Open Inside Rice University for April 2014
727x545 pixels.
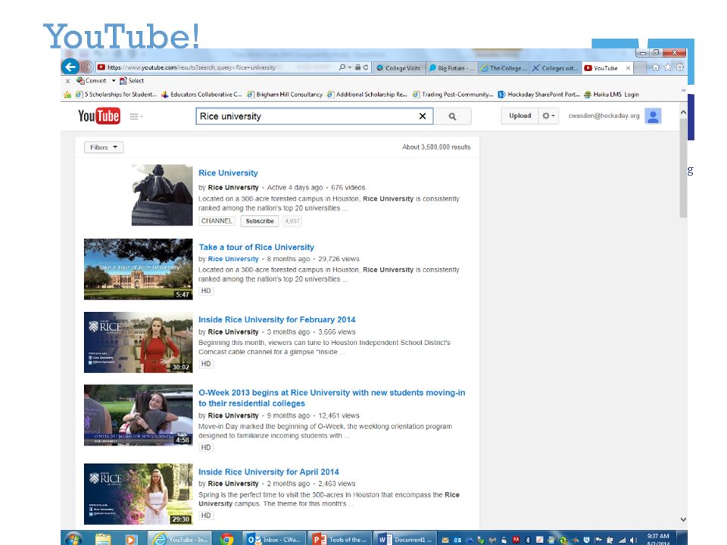click(x=268, y=472)
